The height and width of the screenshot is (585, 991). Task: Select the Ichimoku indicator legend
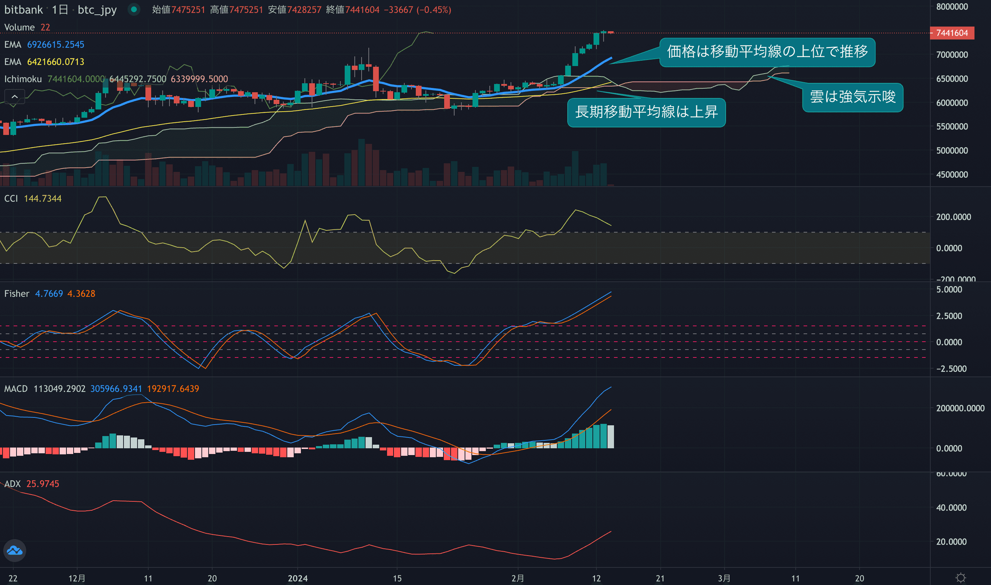click(x=23, y=79)
